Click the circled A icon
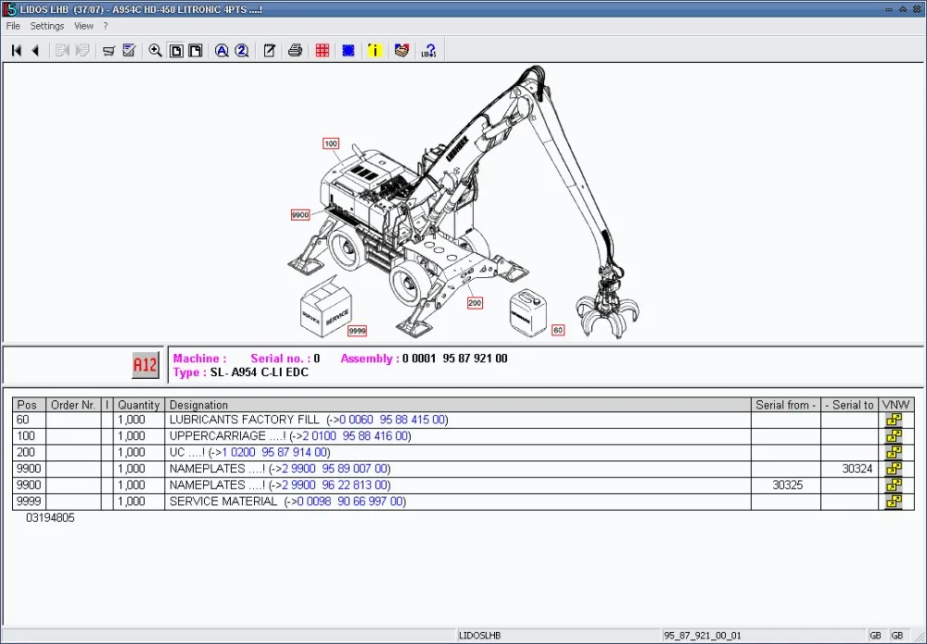 coord(222,50)
